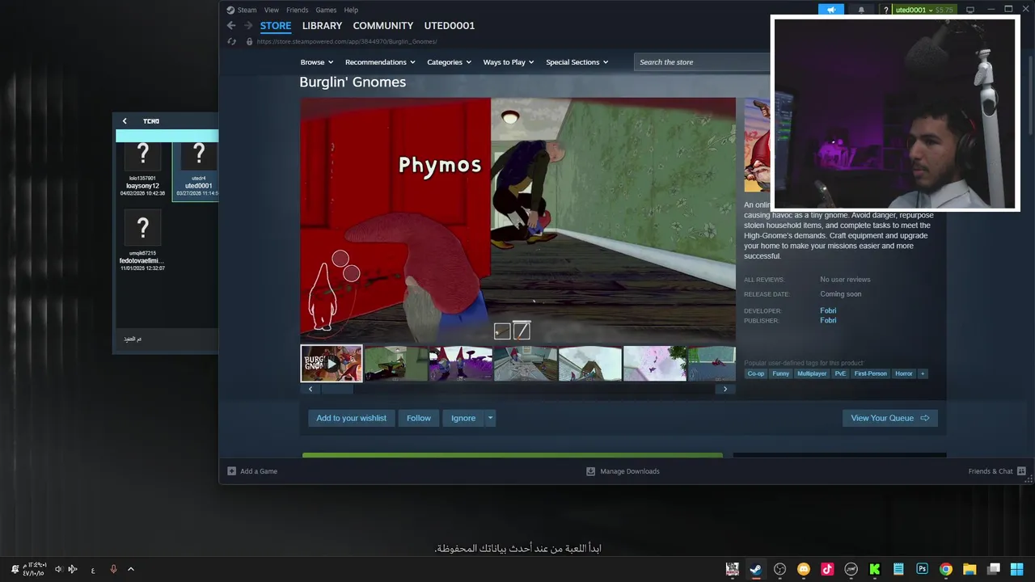Open TikTok from the taskbar

point(827,569)
